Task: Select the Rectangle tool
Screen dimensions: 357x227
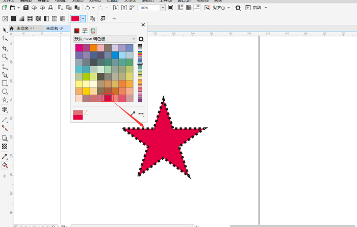Action: pyautogui.click(x=5, y=83)
